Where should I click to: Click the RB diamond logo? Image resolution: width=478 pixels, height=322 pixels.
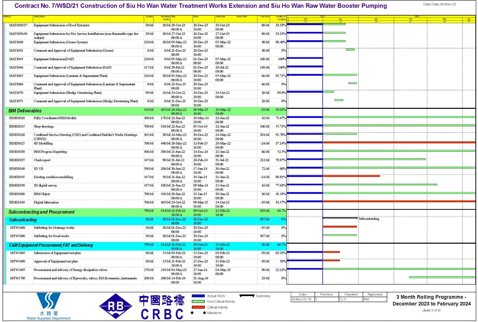[116, 306]
